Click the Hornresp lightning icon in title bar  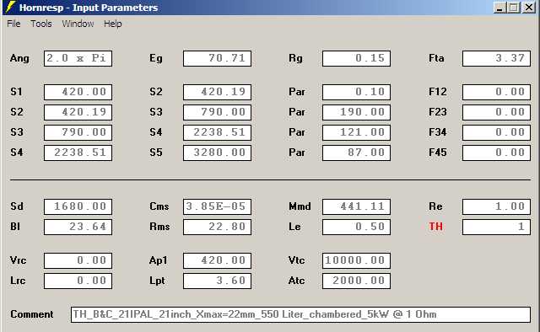tap(11, 7)
